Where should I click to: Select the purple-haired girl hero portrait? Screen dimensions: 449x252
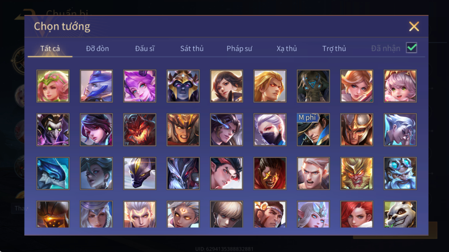(x=140, y=86)
